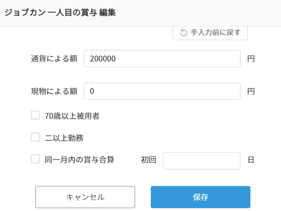Enable the 二以上勤務 checkbox
The image size is (281, 211).
coord(35,137)
